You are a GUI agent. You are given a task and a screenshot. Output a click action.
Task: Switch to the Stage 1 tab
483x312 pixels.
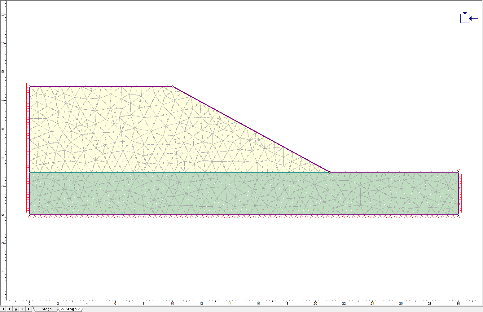[46, 309]
